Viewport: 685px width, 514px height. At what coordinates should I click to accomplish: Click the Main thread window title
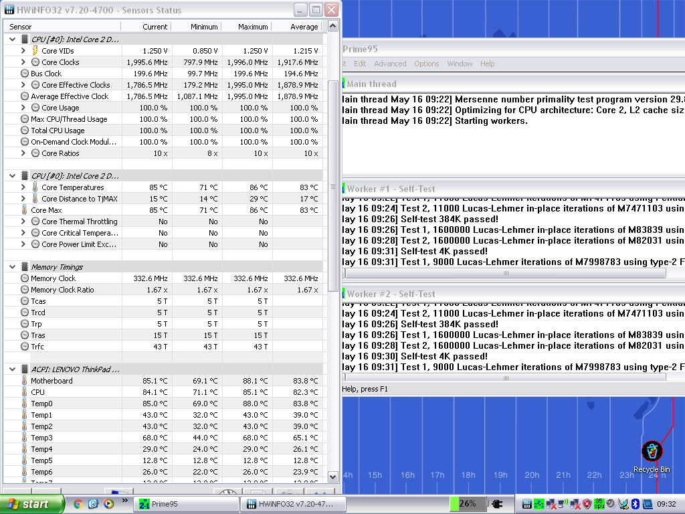tap(371, 84)
